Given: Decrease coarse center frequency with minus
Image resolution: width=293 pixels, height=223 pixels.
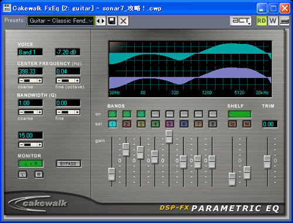Looking at the screenshot, I should point(21,81).
